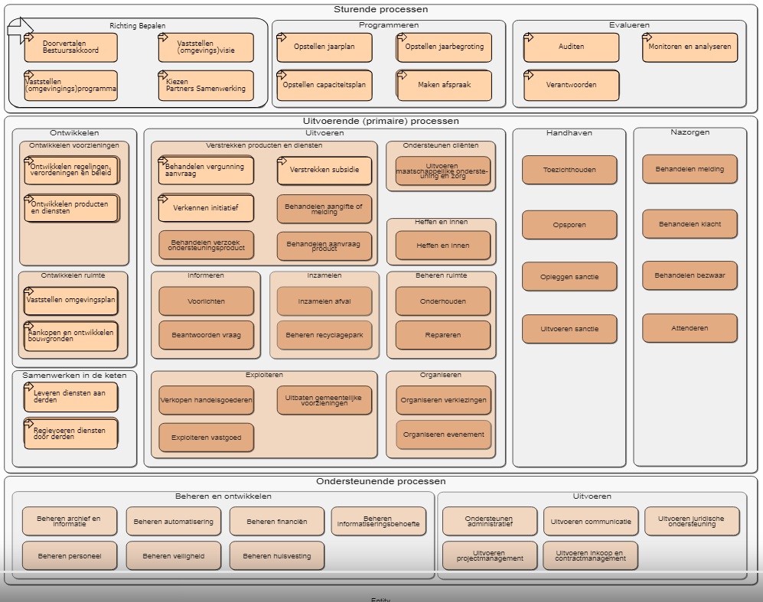The width and height of the screenshot is (763, 602).
Task: Select the Behandelen bezwaar process box
Action: point(690,275)
